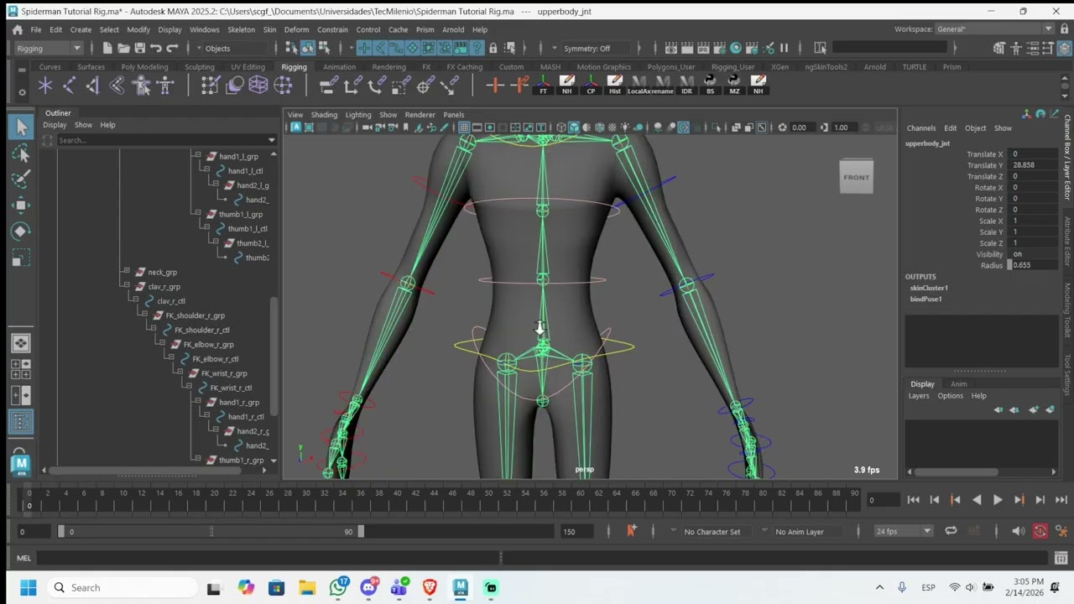Toggle Select by Hierarchy mode
Image resolution: width=1074 pixels, height=604 pixels.
[x=291, y=48]
